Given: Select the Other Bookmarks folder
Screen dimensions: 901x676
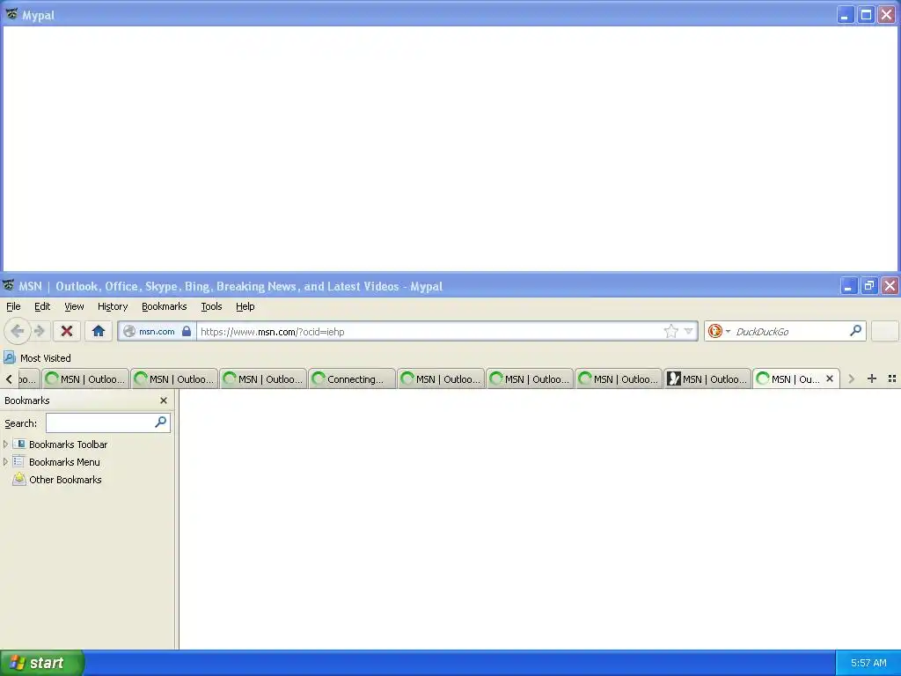Looking at the screenshot, I should pyautogui.click(x=57, y=480).
